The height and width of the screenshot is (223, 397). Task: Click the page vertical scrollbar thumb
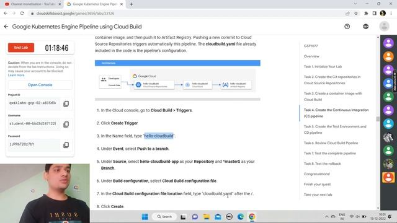378,119
